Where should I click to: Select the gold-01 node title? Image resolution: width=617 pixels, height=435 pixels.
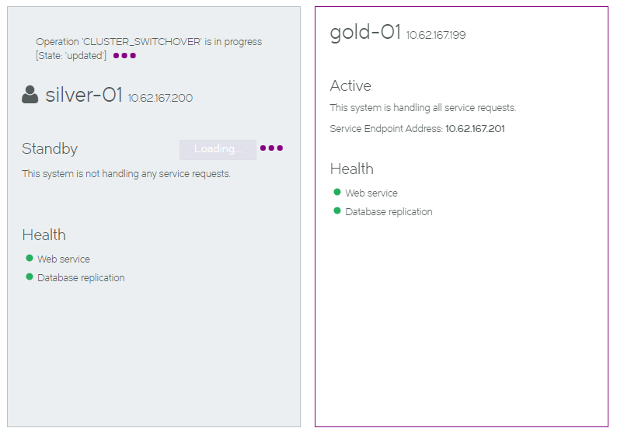coord(365,32)
